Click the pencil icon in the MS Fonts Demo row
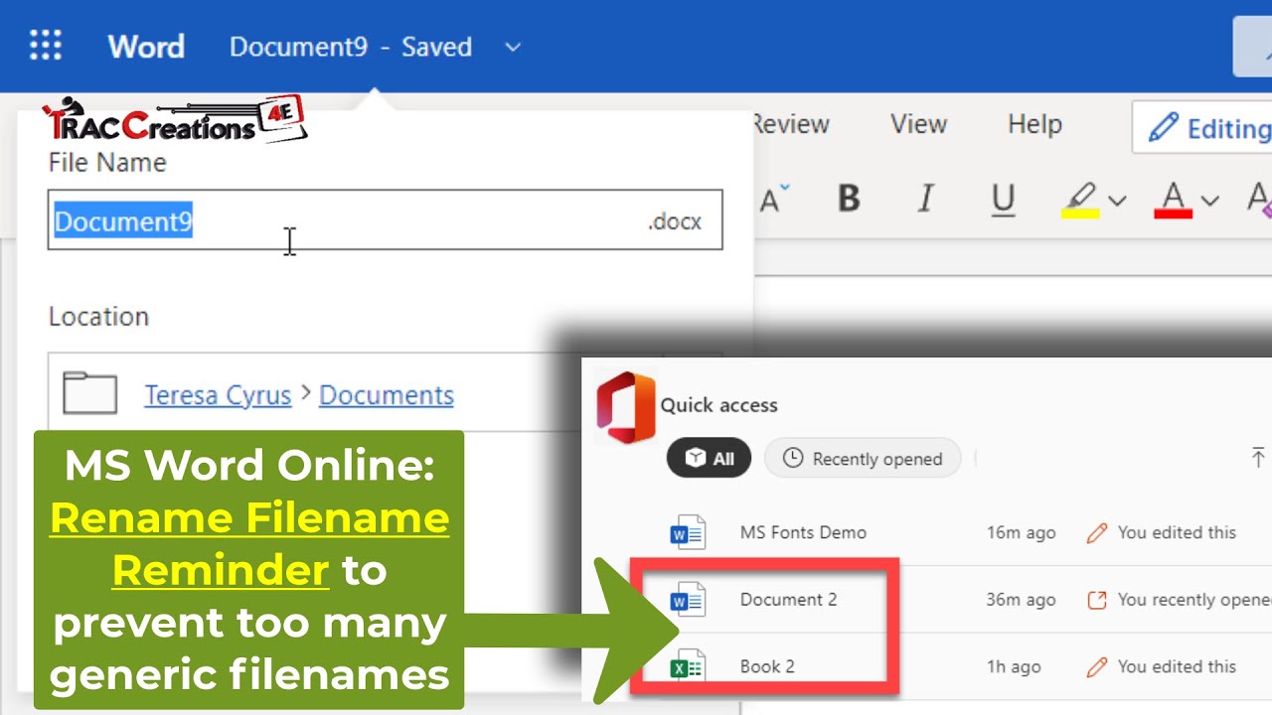Viewport: 1272px width, 715px height. tap(1097, 533)
